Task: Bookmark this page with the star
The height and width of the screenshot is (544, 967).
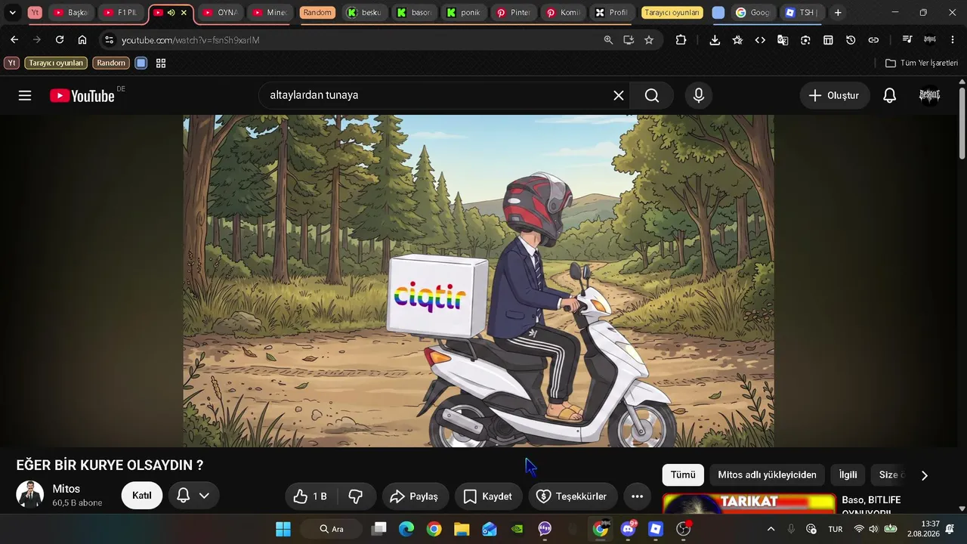Action: point(649,40)
